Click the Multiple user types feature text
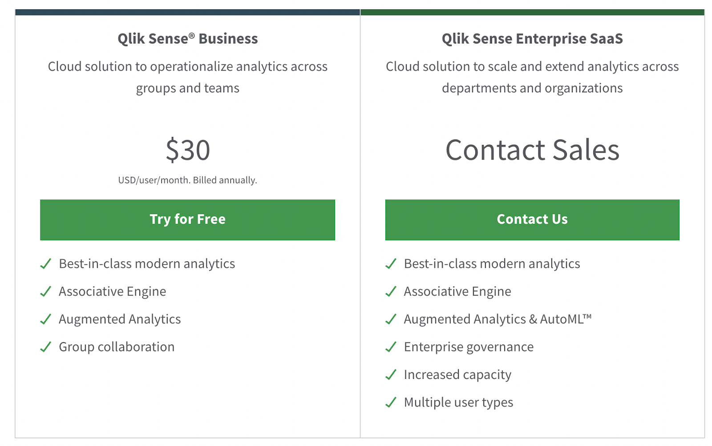Viewport: 712px width, 446px height. [x=458, y=402]
